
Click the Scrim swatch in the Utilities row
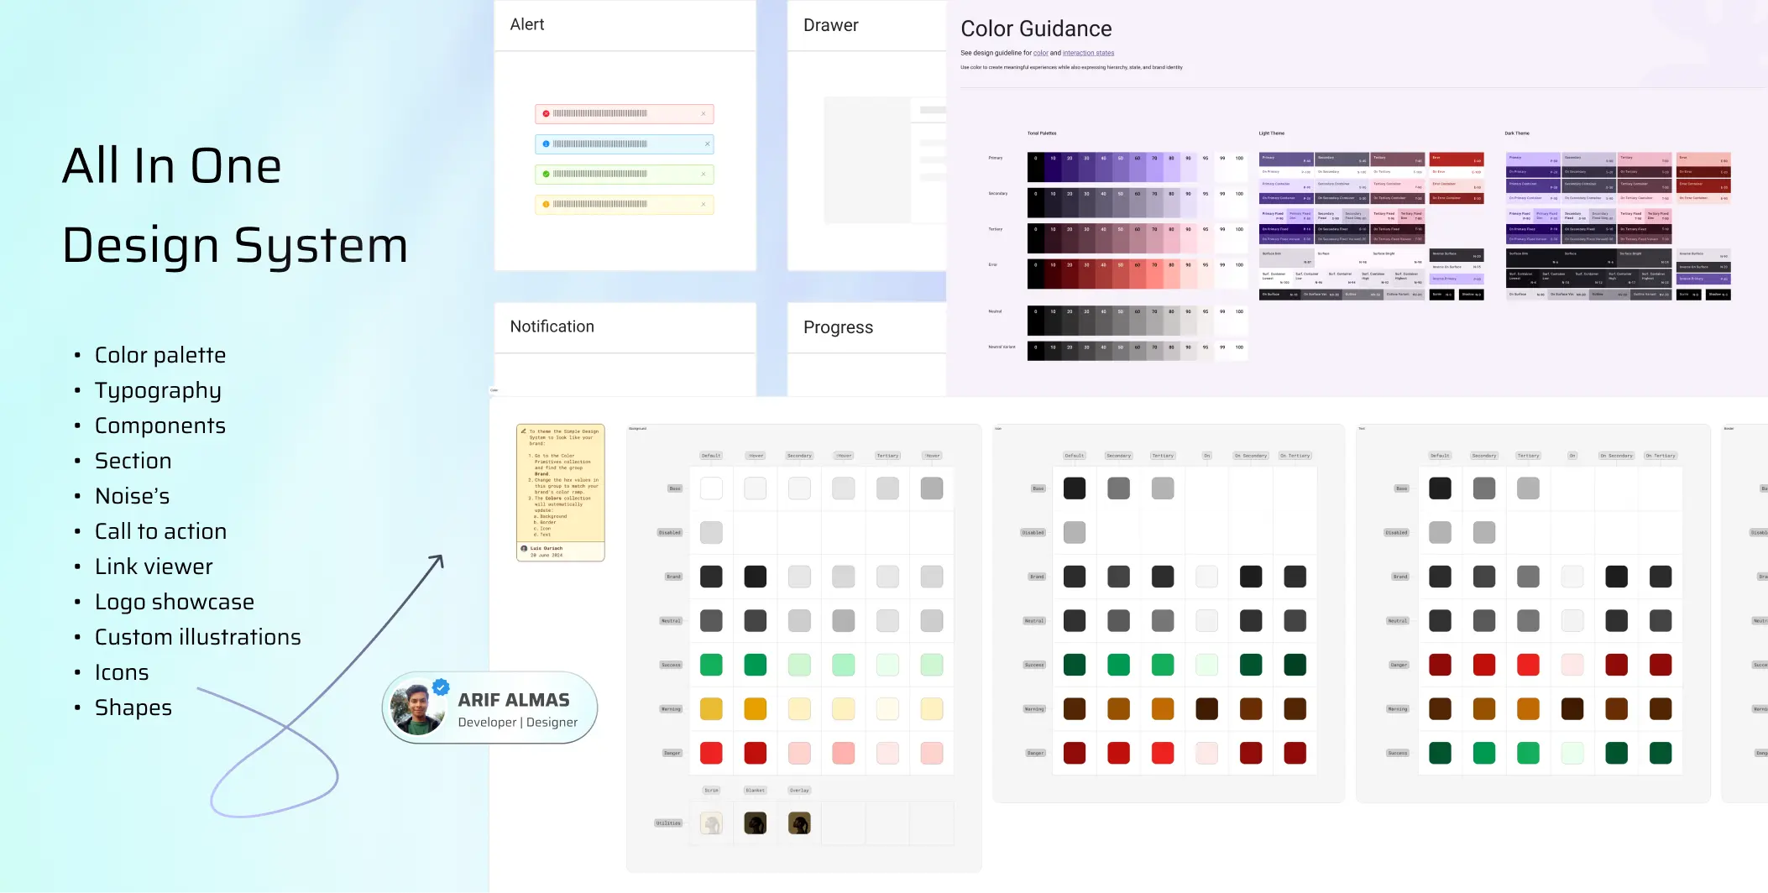(711, 822)
